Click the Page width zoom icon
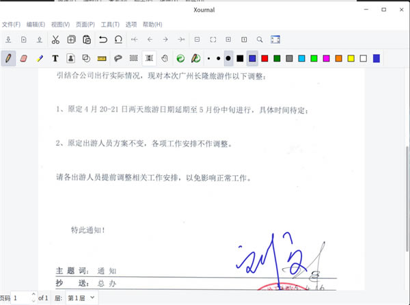This screenshot has width=410, height=305. click(x=213, y=40)
